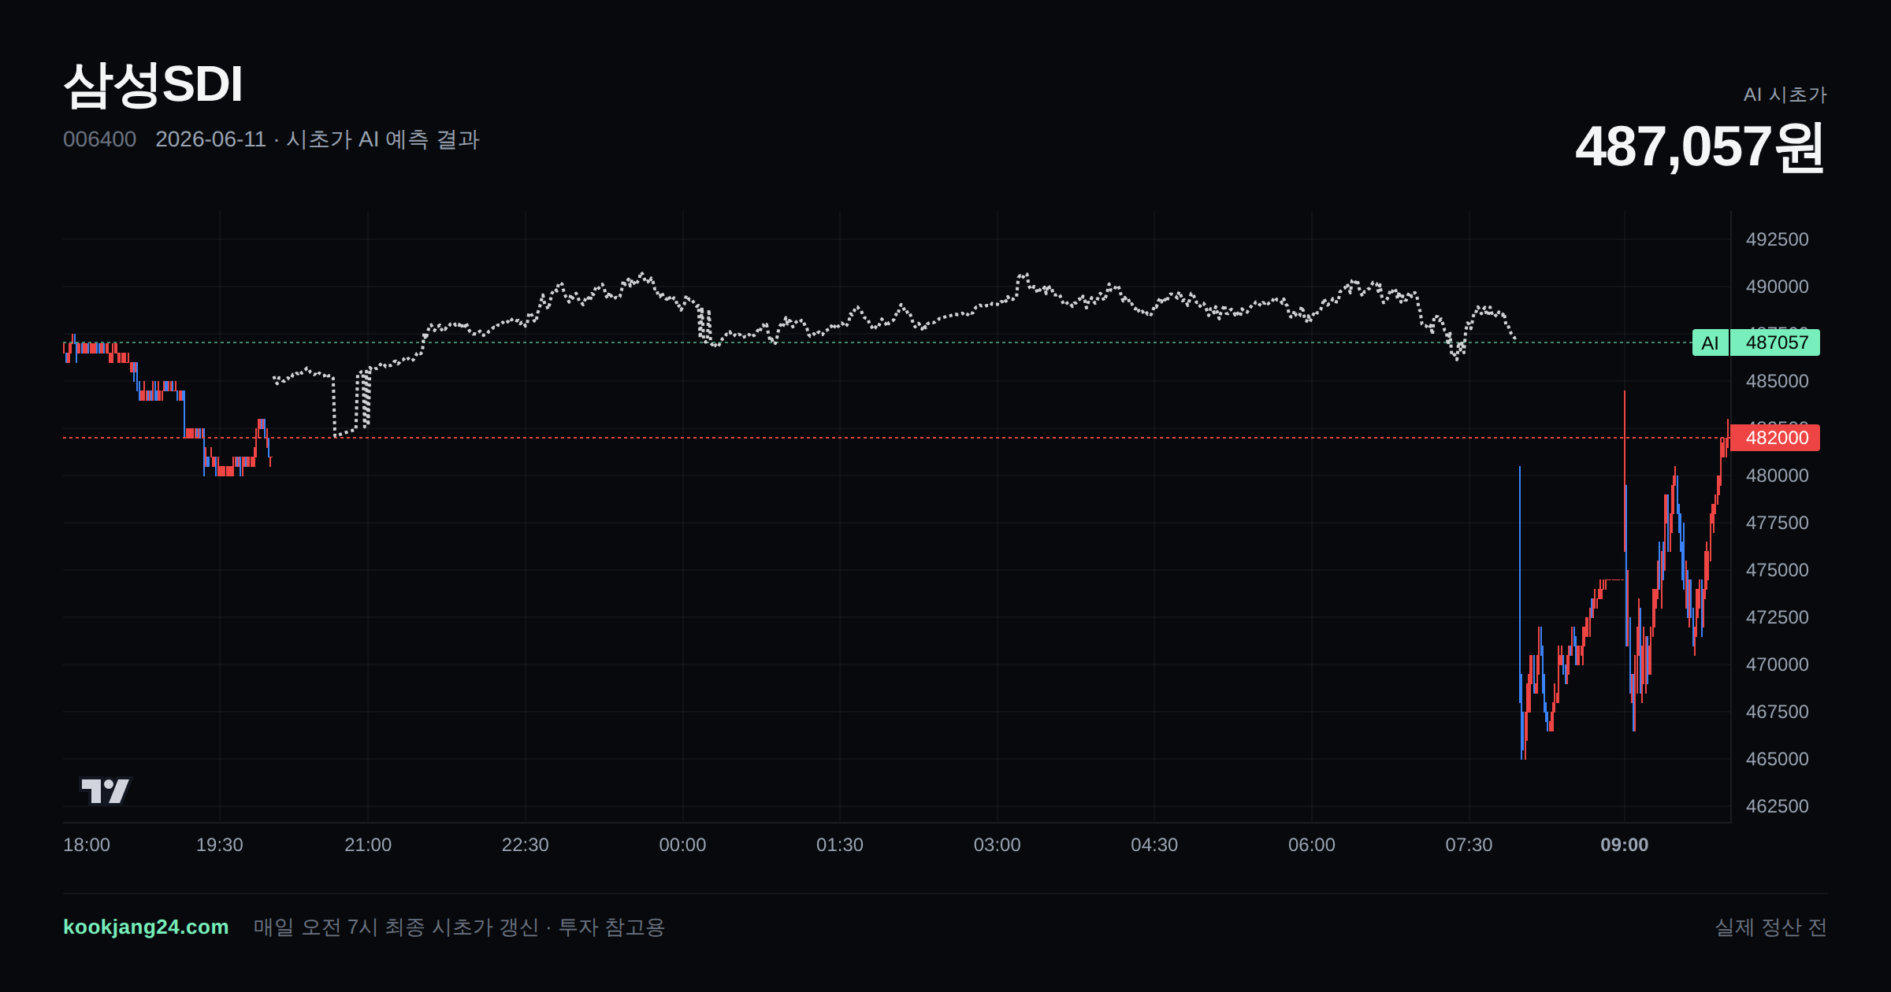The height and width of the screenshot is (992, 1891).
Task: Click the 07:30 time axis label
Action: pos(1469,845)
